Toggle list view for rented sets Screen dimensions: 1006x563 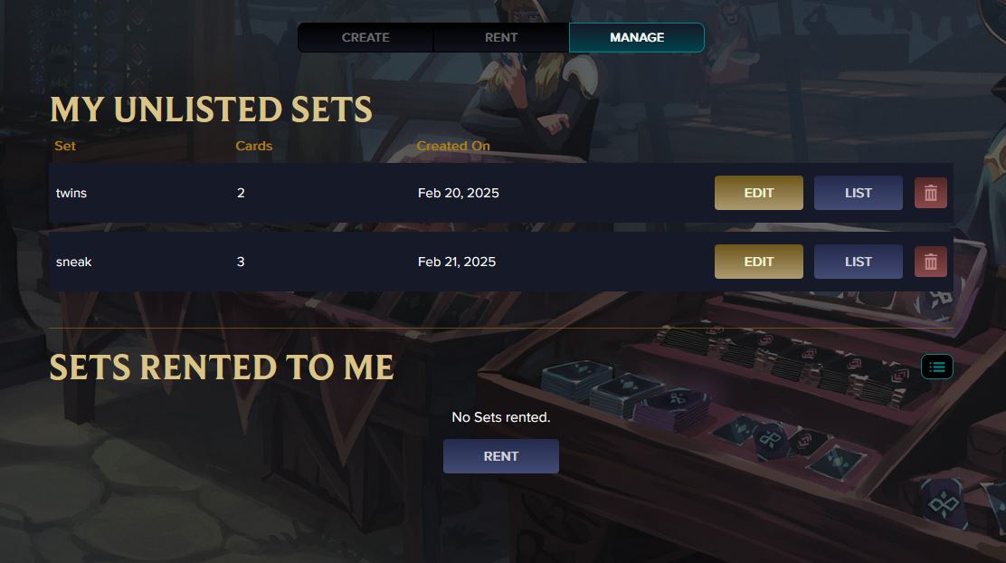pos(936,367)
